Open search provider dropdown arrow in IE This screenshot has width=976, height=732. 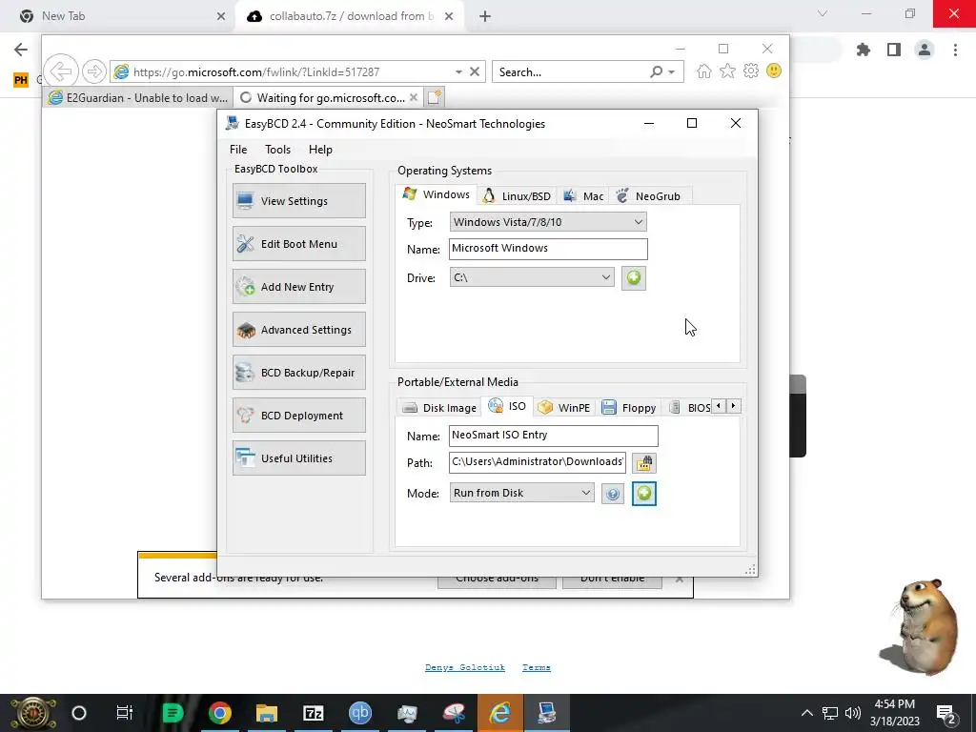pos(672,72)
